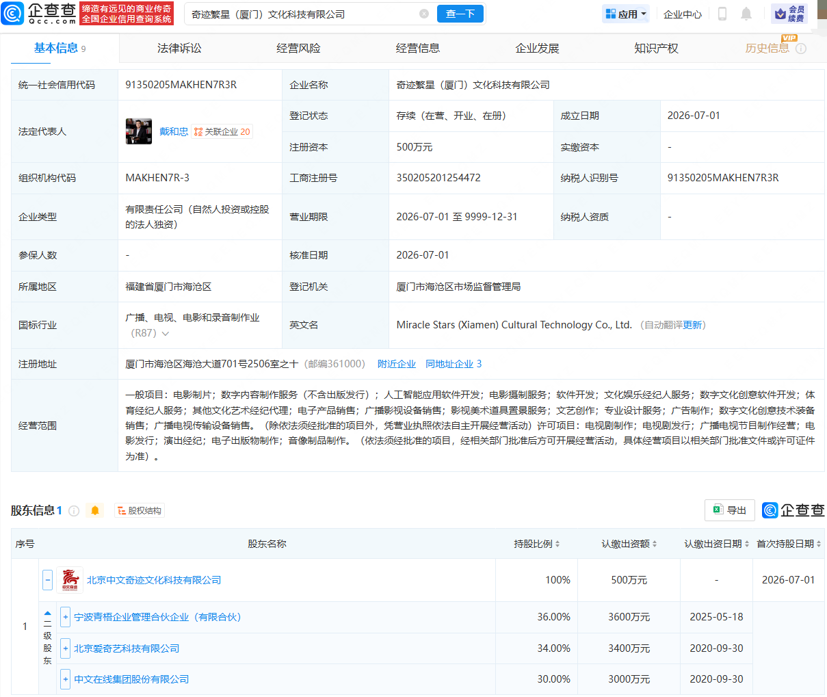Image resolution: width=827 pixels, height=697 pixels.
Task: Open 历史信息 VIP tab
Action: [x=767, y=48]
